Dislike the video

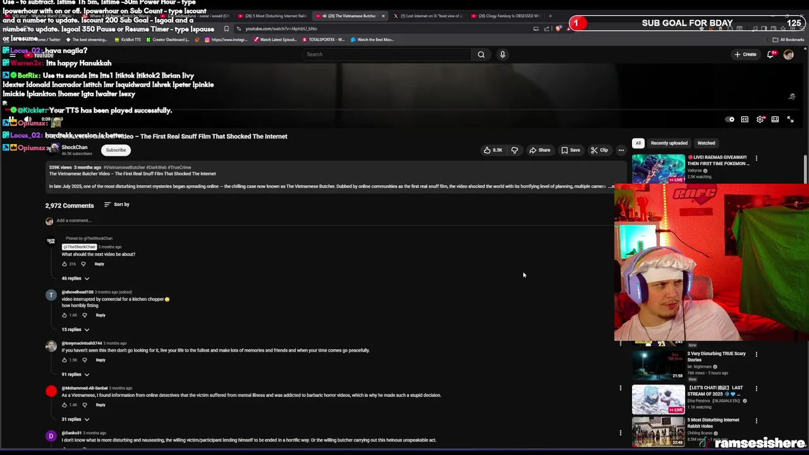(514, 150)
